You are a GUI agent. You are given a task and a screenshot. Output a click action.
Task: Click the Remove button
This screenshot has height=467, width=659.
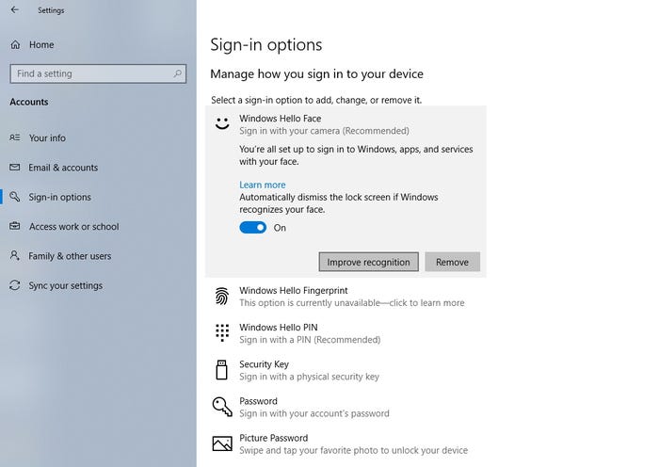pyautogui.click(x=452, y=262)
